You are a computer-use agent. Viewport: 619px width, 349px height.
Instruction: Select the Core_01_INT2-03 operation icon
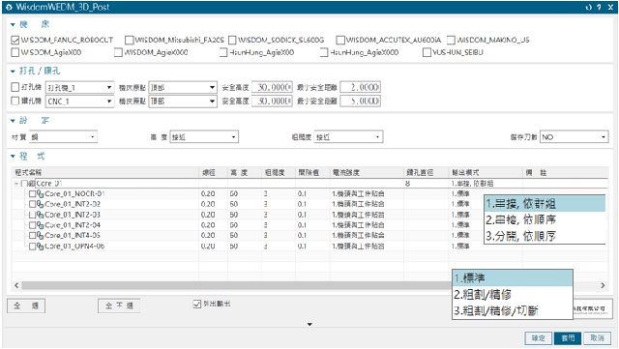pyautogui.click(x=40, y=215)
